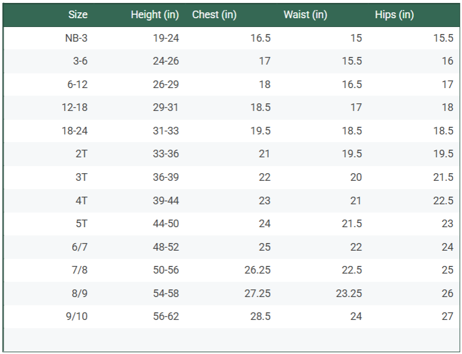Select the NB-3 size cell
Screen dimensions: 462x354
76,38
